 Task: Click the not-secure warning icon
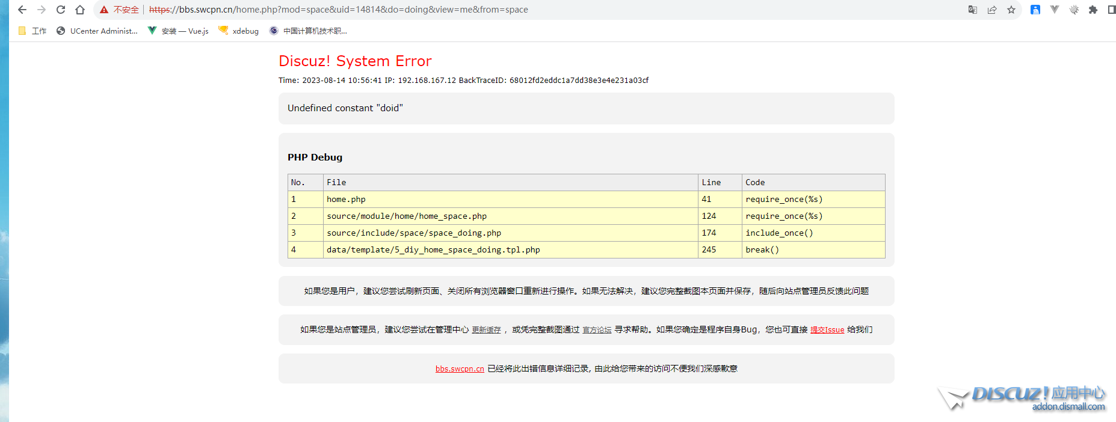pos(104,10)
